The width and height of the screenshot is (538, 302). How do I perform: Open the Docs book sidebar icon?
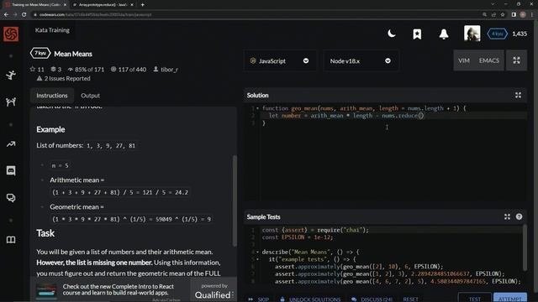pos(11,240)
